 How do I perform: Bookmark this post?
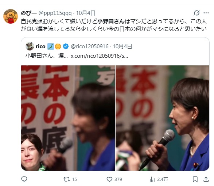(x=195, y=179)
